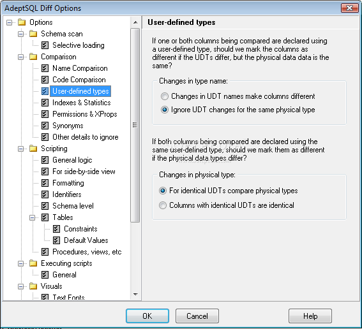This screenshot has height=329, width=362.
Task: Click the 'Changes in type name:' group label
Action: click(x=193, y=81)
